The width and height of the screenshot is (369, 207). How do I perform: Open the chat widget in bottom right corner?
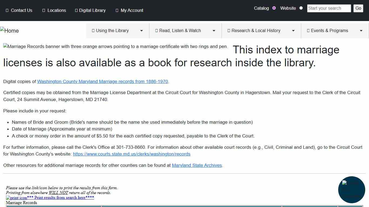click(x=351, y=190)
